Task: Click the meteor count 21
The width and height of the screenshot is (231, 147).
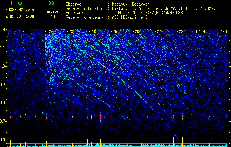Action: coord(53,17)
